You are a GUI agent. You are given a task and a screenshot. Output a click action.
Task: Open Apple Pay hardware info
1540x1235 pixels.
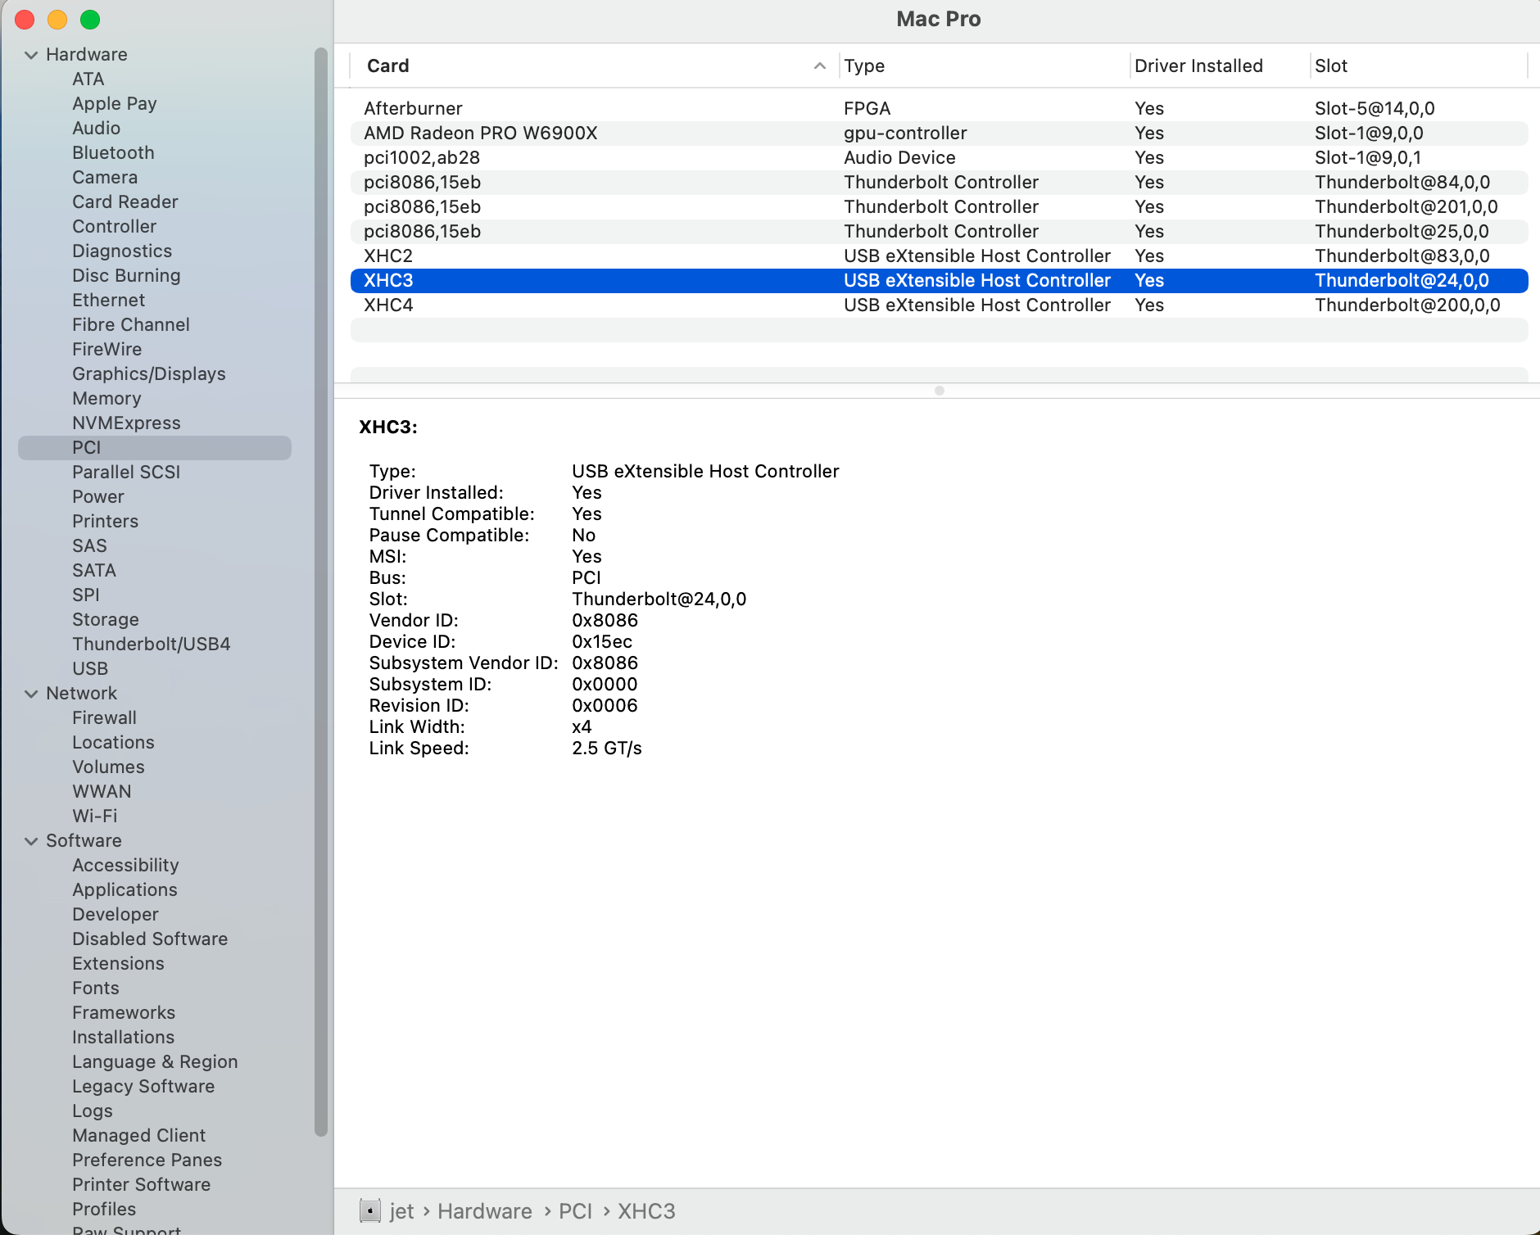pos(115,104)
